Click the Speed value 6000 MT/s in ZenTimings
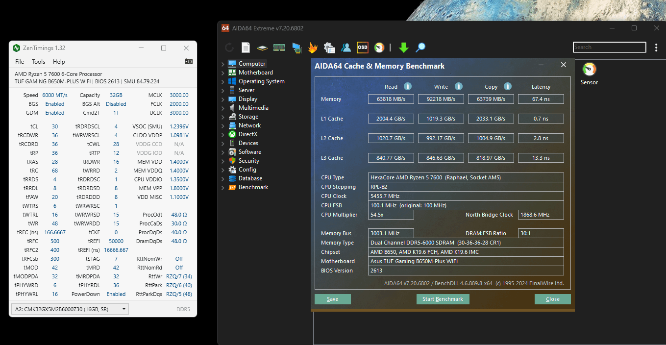The height and width of the screenshot is (345, 666). pyautogui.click(x=55, y=95)
